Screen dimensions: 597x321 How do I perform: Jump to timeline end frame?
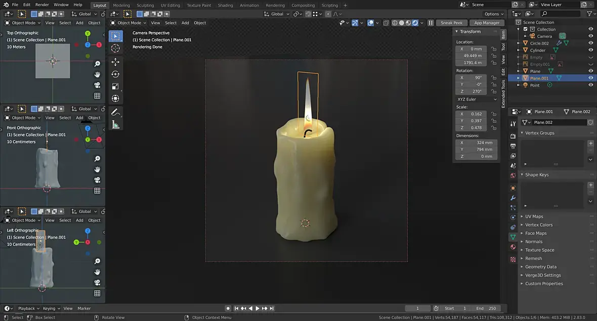(272, 308)
